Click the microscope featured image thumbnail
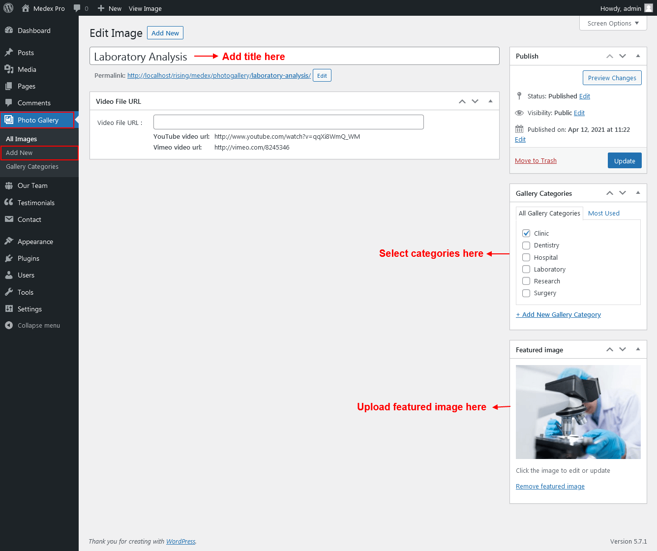 tap(578, 412)
